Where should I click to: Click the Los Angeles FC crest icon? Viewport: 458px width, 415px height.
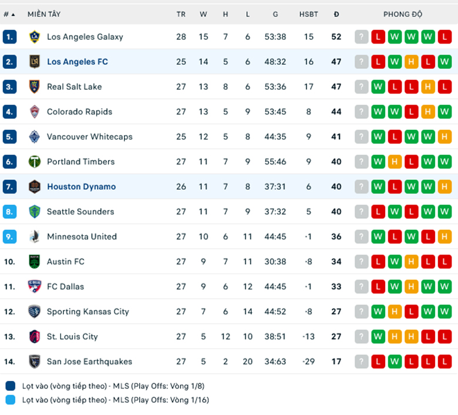point(35,62)
